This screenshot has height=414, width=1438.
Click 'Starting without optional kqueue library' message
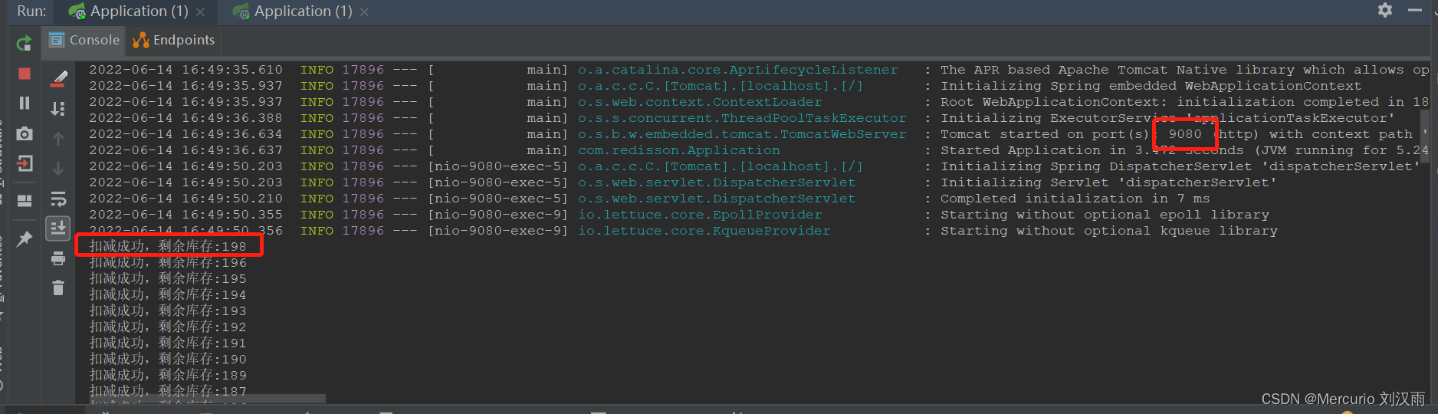[x=1109, y=231]
